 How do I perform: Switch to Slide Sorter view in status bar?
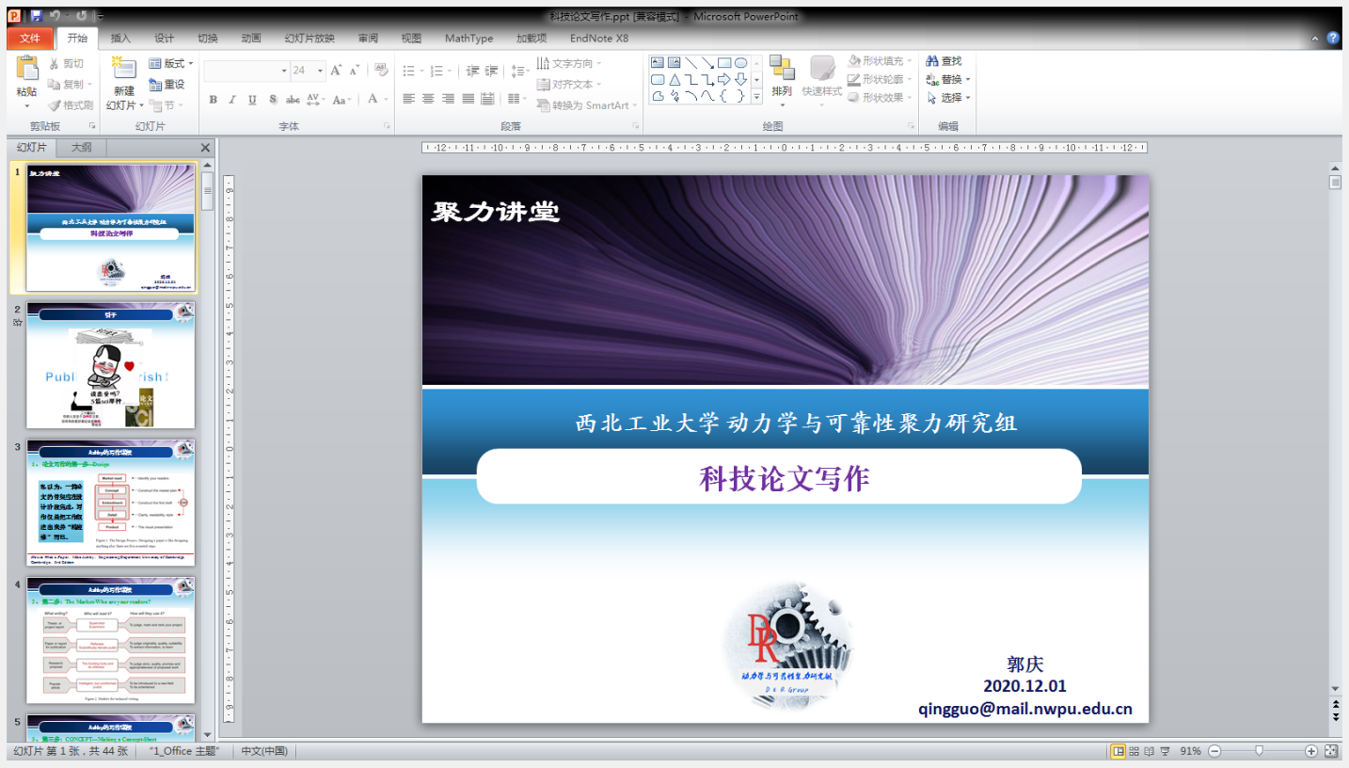coord(1134,751)
